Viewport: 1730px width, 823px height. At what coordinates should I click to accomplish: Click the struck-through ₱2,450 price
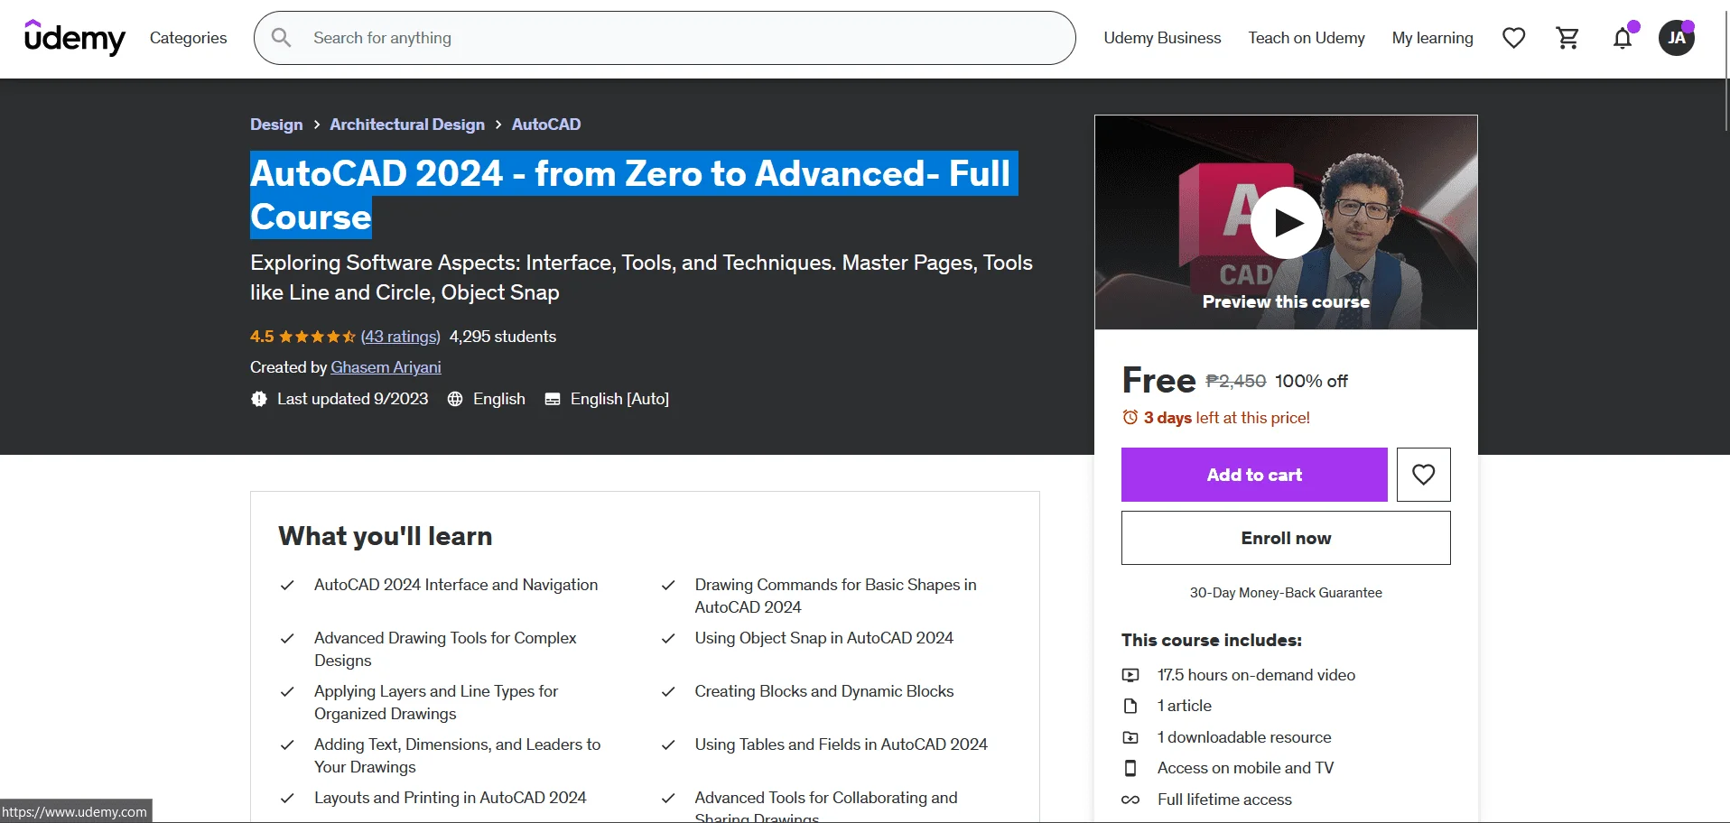pyautogui.click(x=1236, y=382)
